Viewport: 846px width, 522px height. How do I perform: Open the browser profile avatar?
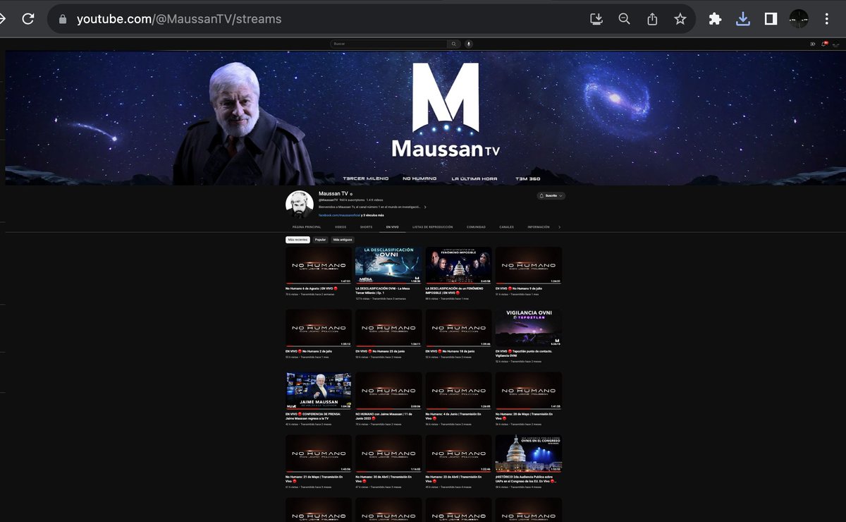coord(799,19)
